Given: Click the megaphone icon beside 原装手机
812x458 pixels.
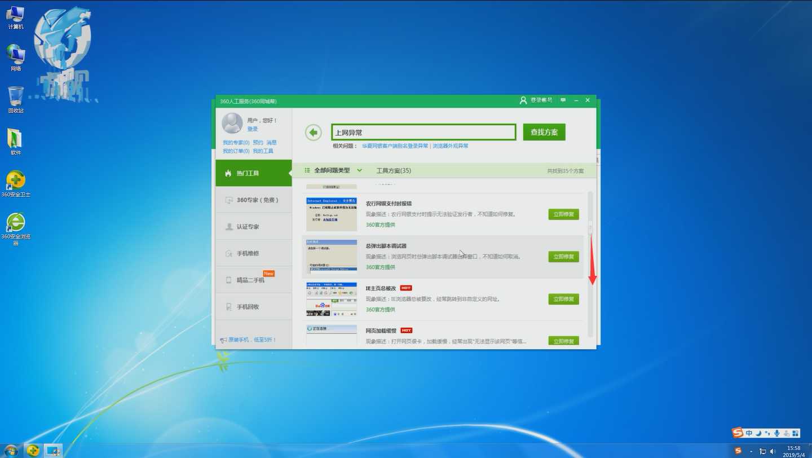Looking at the screenshot, I should point(223,340).
